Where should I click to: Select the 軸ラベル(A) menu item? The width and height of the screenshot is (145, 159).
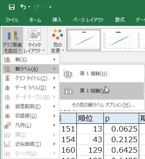31,69
